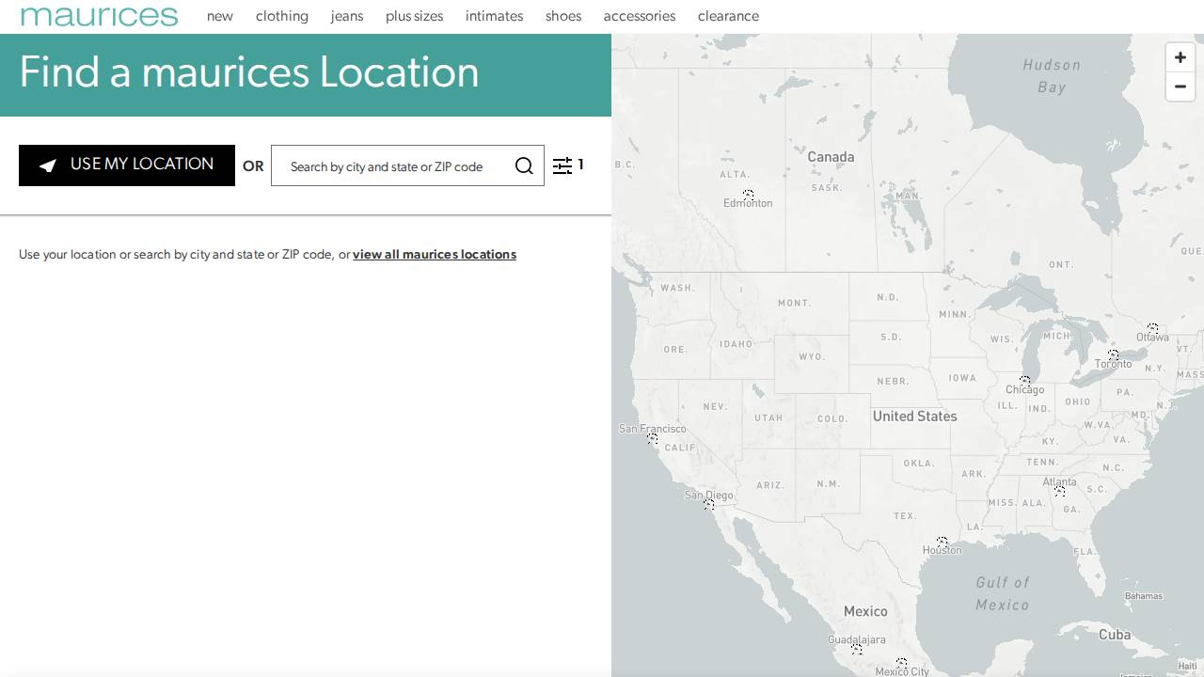Zoom in on the map with the plus icon

pos(1180,57)
